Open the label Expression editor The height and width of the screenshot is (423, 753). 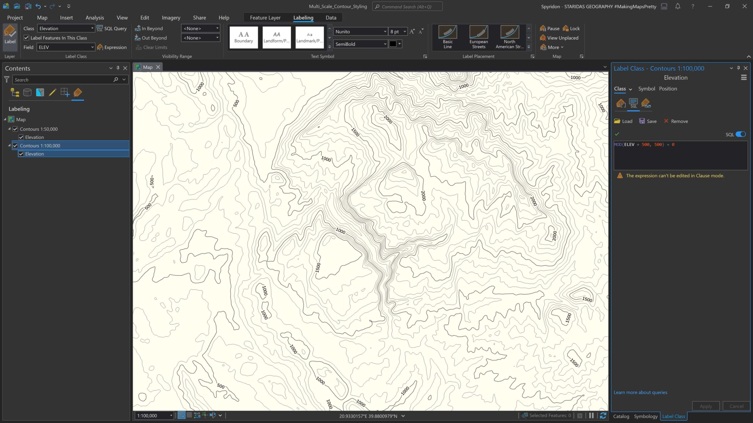[112, 47]
